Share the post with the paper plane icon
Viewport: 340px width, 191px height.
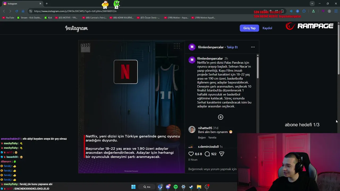click(x=222, y=154)
